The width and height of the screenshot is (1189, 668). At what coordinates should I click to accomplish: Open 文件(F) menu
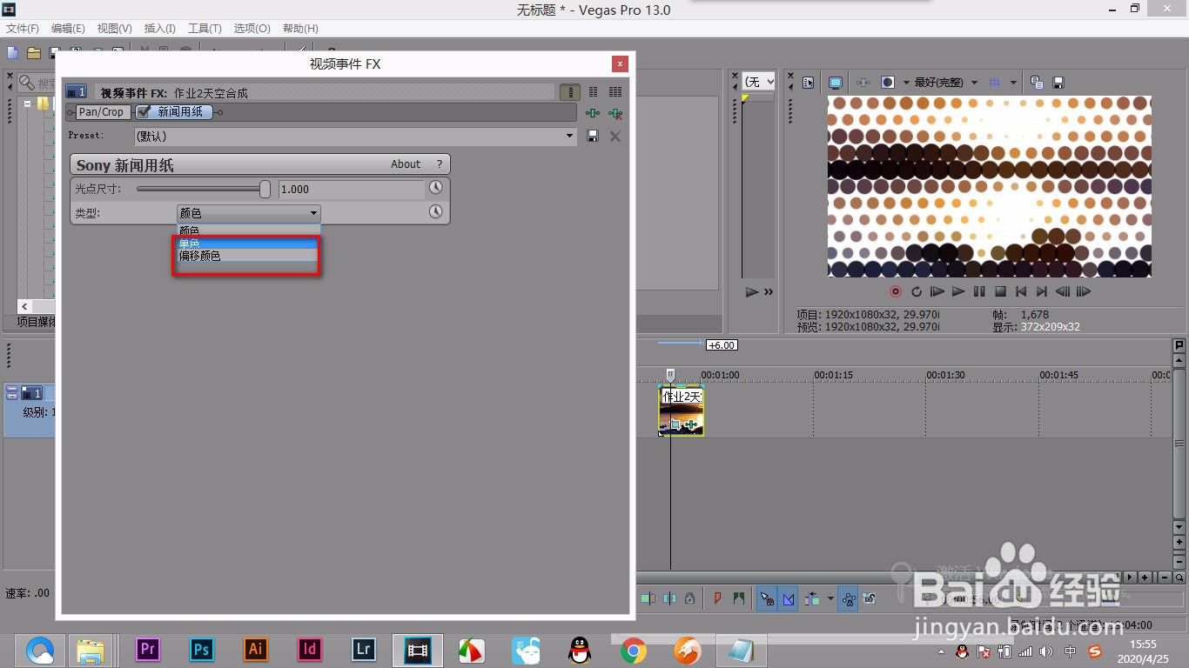click(23, 29)
